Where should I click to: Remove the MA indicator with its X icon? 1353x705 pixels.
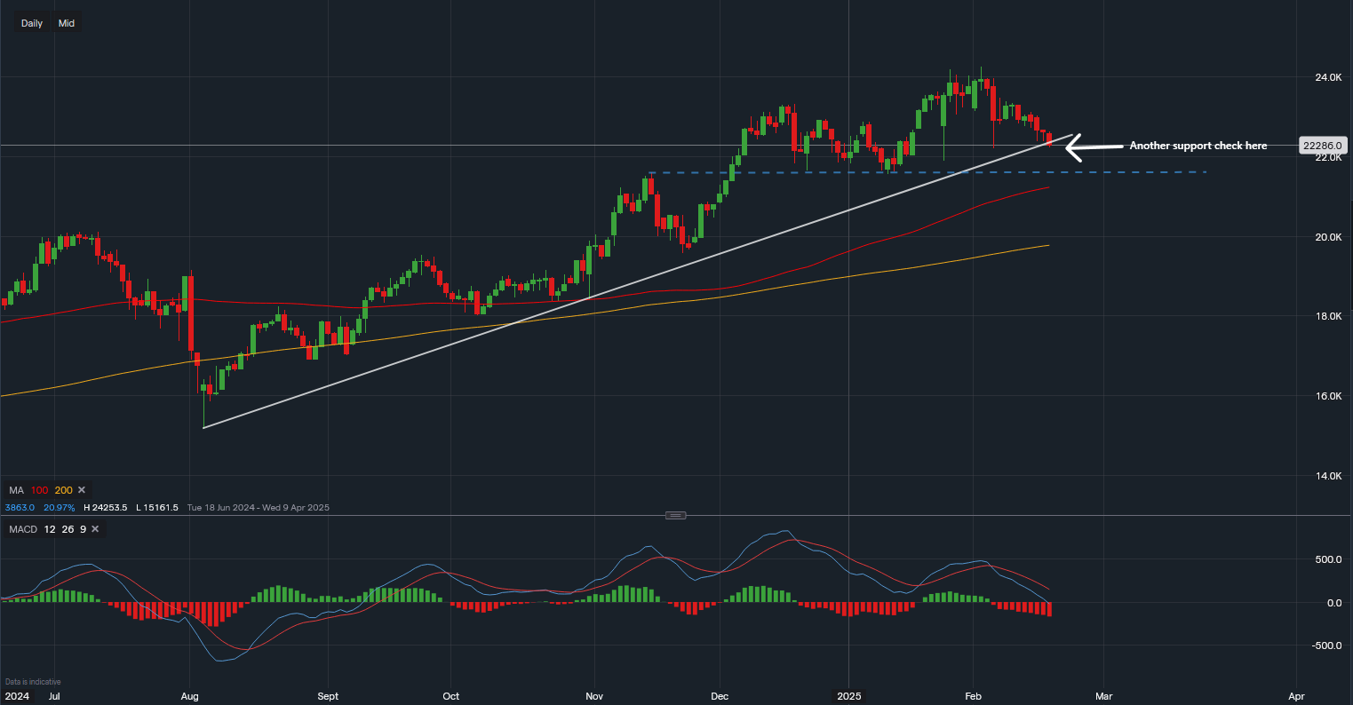click(x=82, y=490)
